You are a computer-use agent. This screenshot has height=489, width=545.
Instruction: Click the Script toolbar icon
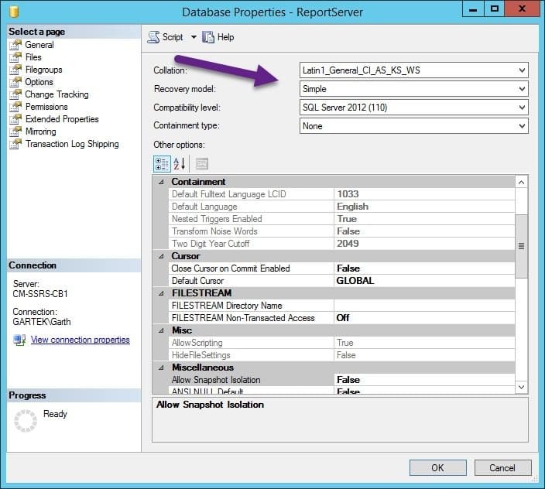pos(153,37)
